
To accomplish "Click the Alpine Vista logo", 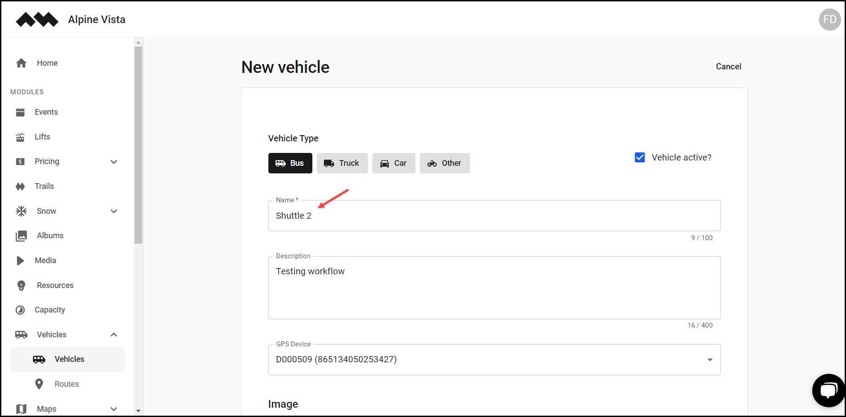I will click(37, 19).
